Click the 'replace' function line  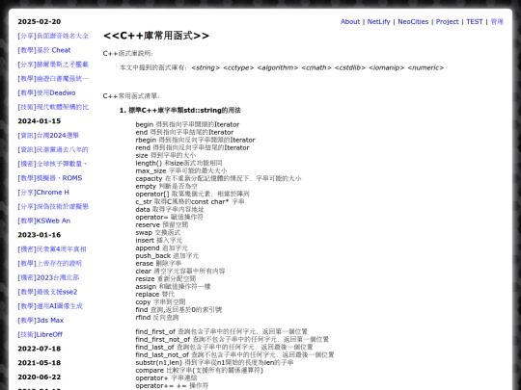[154, 295]
